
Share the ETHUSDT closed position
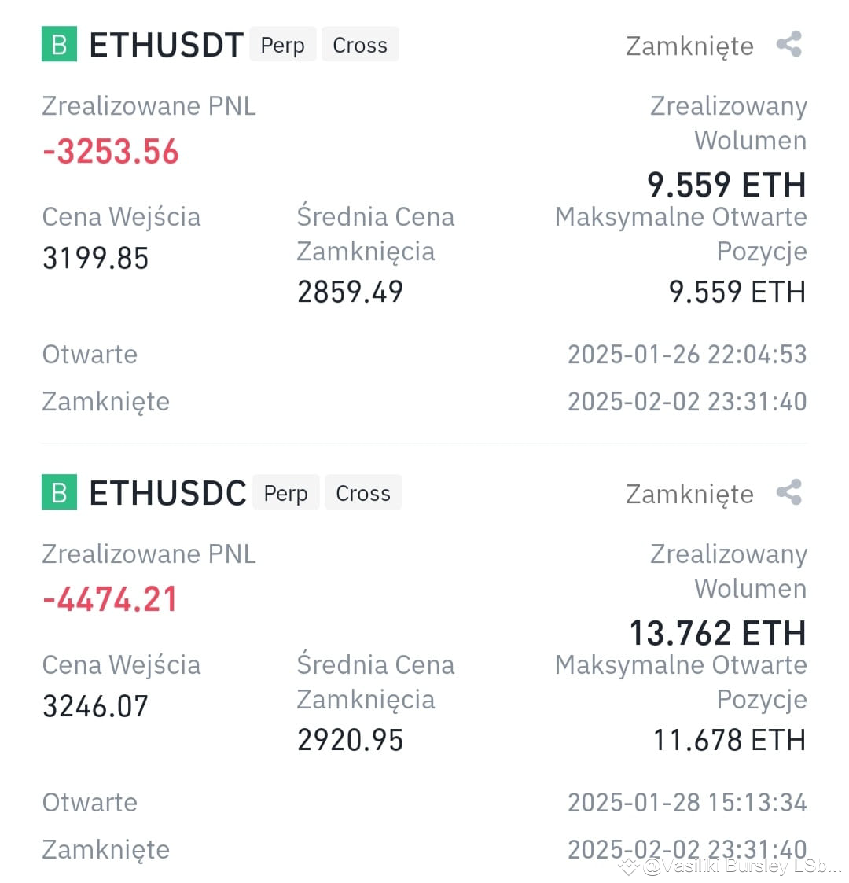tap(788, 45)
